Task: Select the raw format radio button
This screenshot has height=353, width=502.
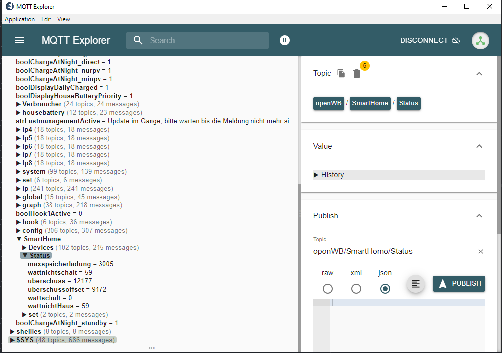Action: [328, 289]
